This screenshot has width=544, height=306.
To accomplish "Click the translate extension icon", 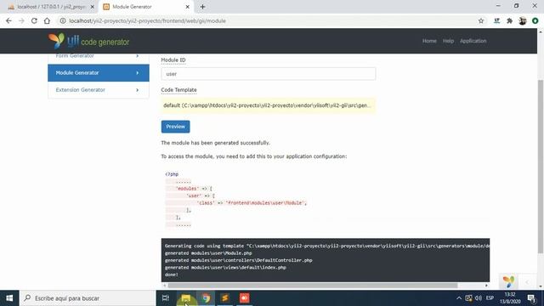I will [496, 20].
